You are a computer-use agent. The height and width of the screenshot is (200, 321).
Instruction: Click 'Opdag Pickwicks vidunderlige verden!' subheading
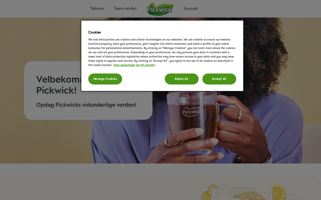pyautogui.click(x=86, y=105)
